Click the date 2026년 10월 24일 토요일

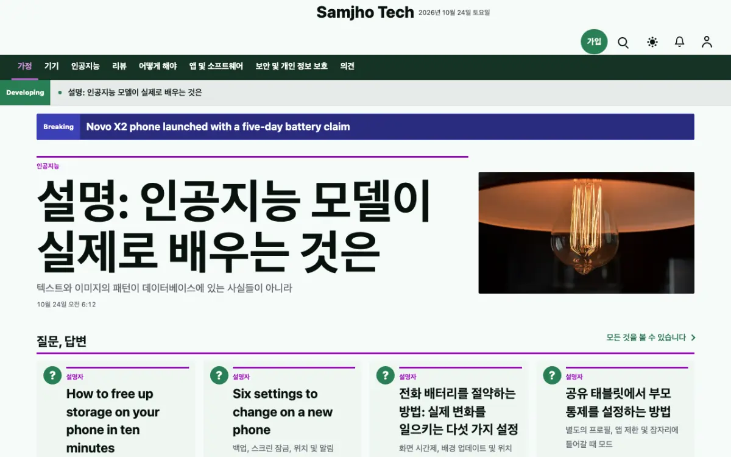click(x=454, y=12)
